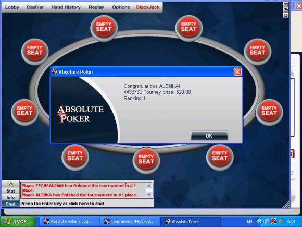Click the table window resize grip
Viewport: 302px width, 227px height.
coord(286,205)
